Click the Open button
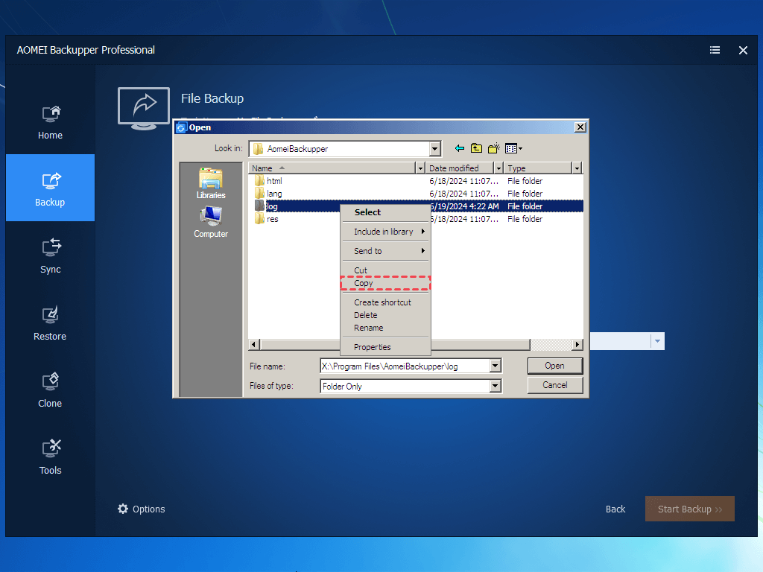Screen dimensions: 763x572 (554, 366)
